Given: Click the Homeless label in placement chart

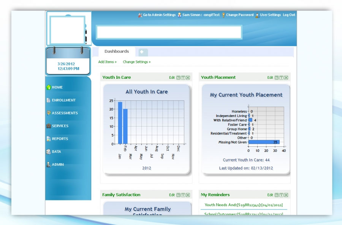Looking at the screenshot, I should (239, 111).
